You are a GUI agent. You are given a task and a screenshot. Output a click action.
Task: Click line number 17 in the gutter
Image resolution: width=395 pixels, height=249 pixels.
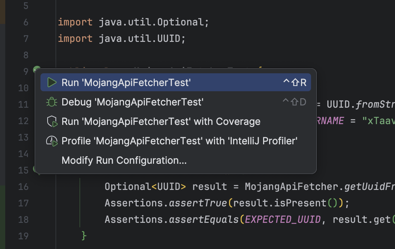[x=23, y=203]
